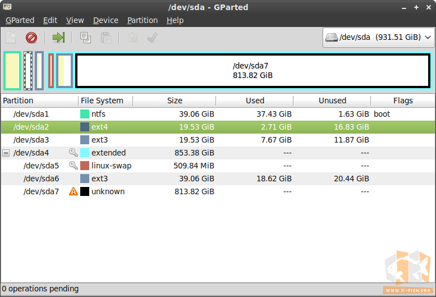436x297 pixels.
Task: Click the Apply all operations checkmark
Action: pos(152,38)
